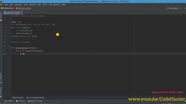Click the line 14 number in gutter

pyautogui.click(x=5, y=54)
